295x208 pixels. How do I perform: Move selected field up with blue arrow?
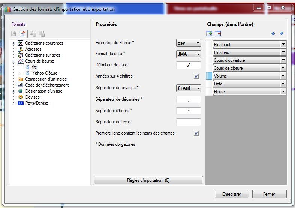pyautogui.click(x=273, y=34)
